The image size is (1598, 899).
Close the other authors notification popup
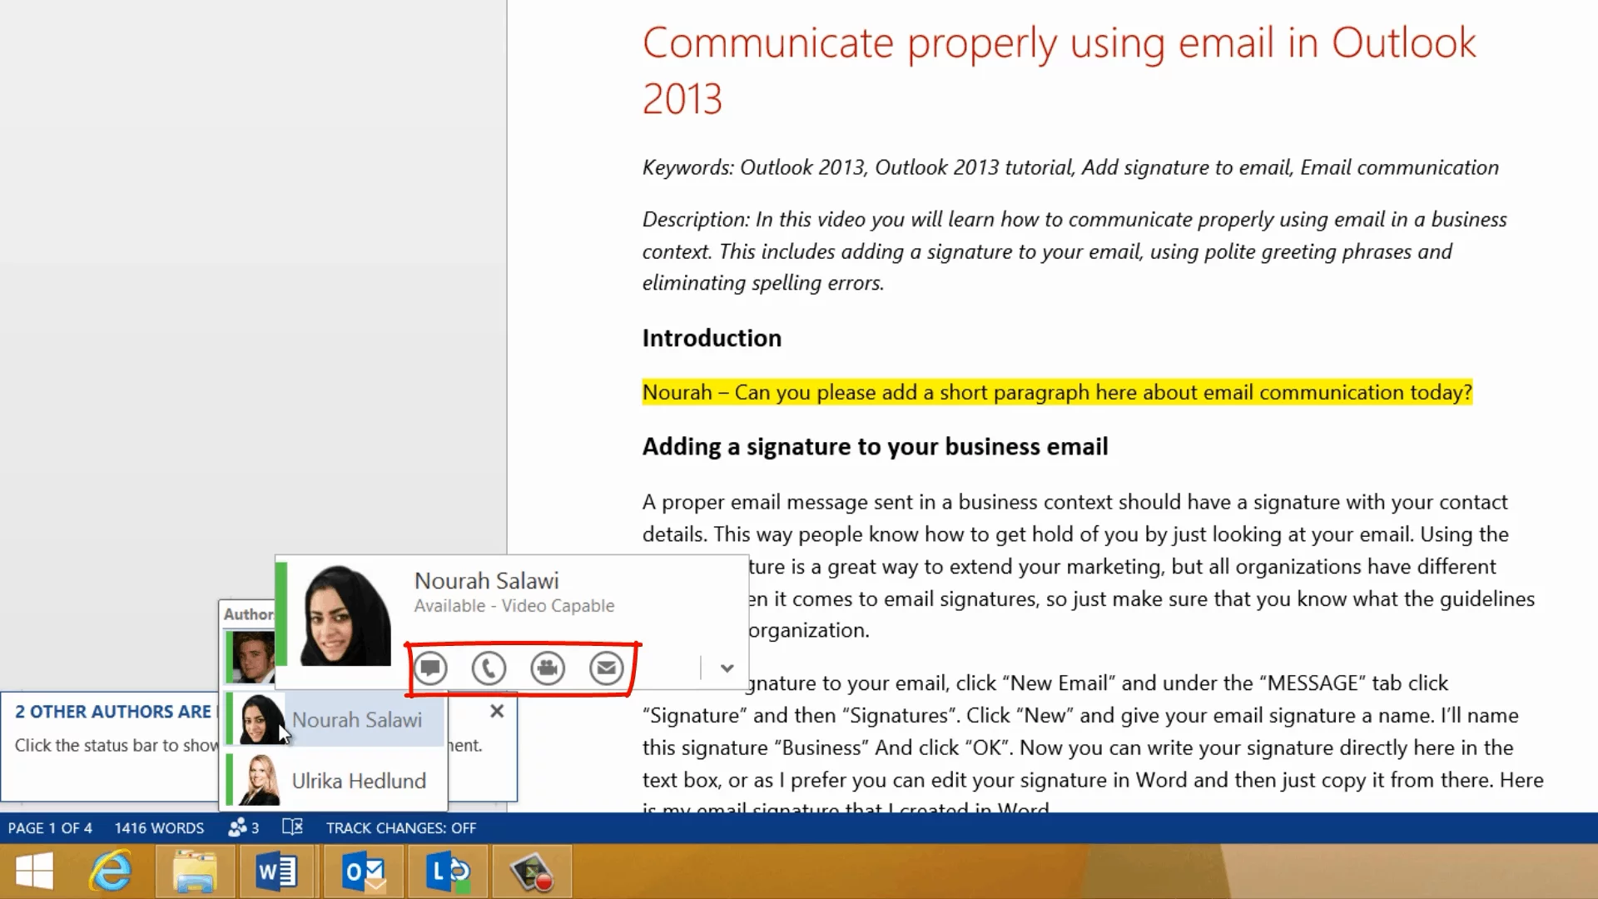point(497,711)
